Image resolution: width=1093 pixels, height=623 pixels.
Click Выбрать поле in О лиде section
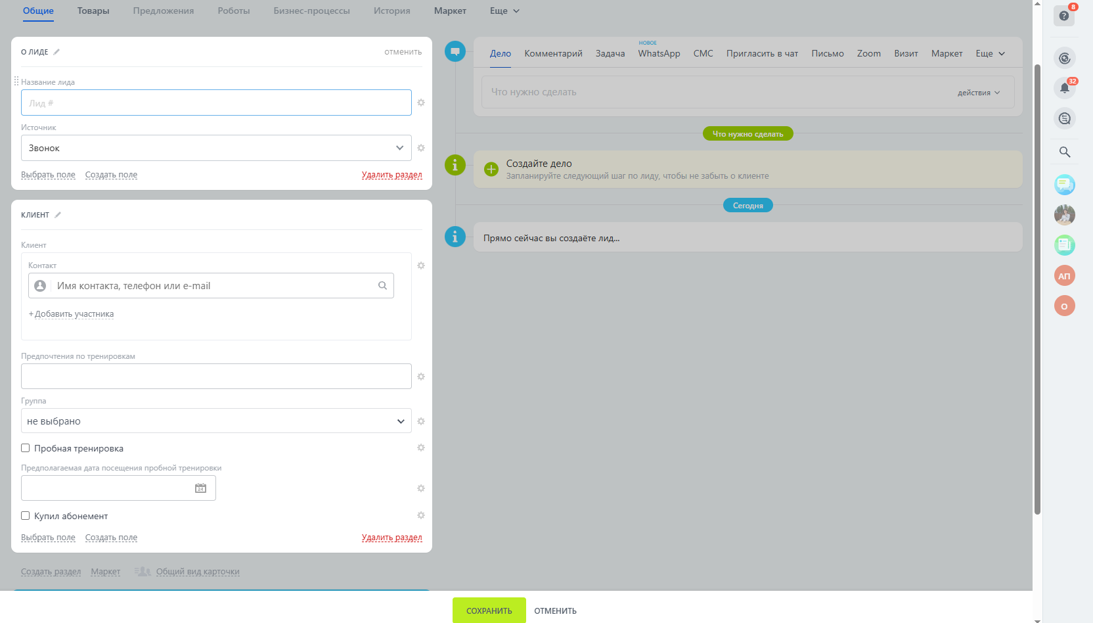pyautogui.click(x=48, y=175)
